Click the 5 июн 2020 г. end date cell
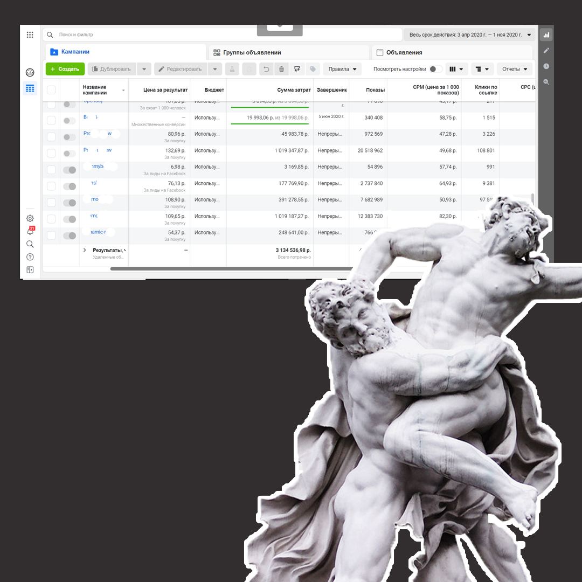This screenshot has height=582, width=582. [331, 116]
